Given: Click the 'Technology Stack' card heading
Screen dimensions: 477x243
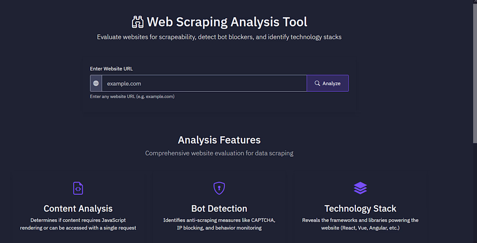Looking at the screenshot, I should coord(360,209).
